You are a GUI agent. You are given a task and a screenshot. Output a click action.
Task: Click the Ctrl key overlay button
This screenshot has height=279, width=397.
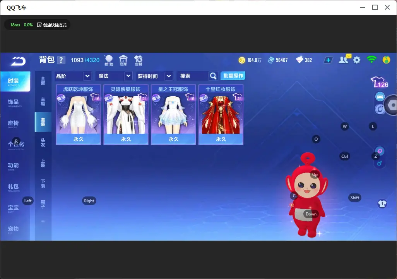point(345,156)
